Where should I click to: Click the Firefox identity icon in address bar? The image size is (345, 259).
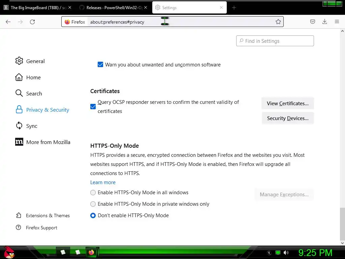[x=67, y=22]
